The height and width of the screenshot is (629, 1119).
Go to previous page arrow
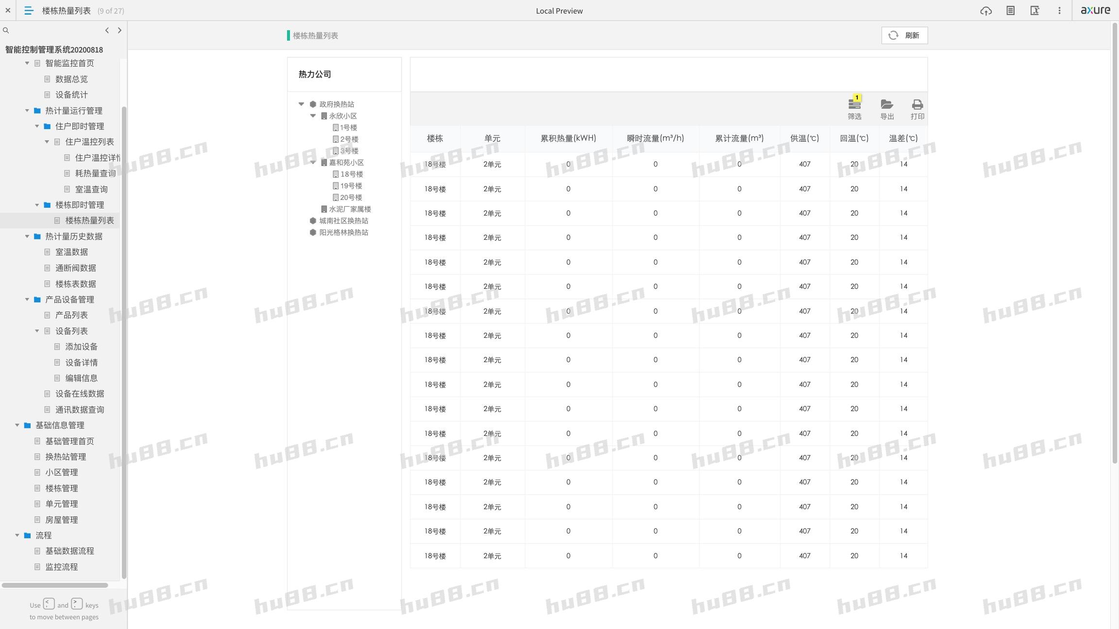tap(107, 31)
